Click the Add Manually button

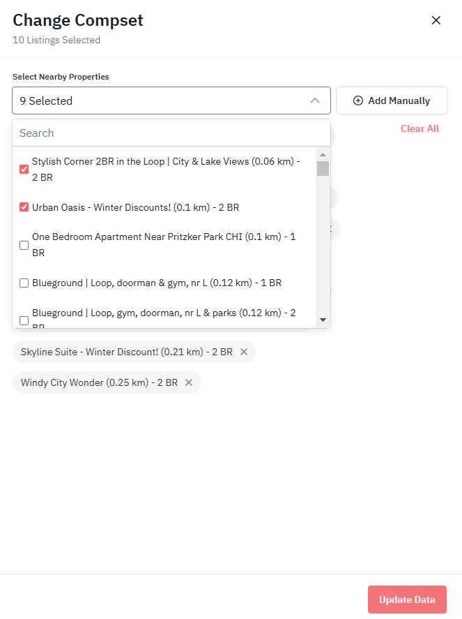pos(392,100)
